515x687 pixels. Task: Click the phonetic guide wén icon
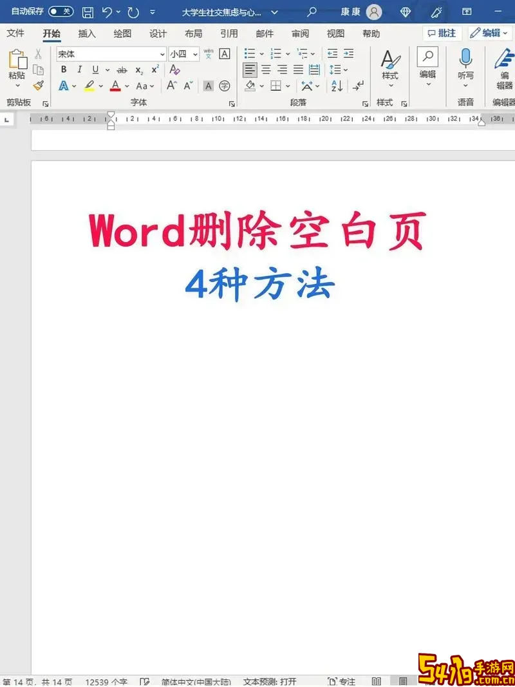(x=209, y=53)
